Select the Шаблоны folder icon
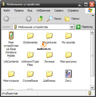Image resolution: width=96 pixels, height=97 pixels. [x=49, y=74]
